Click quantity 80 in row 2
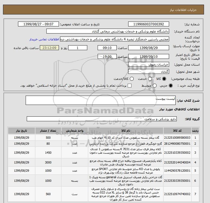The height and width of the screenshot is (203, 210). 48,144
